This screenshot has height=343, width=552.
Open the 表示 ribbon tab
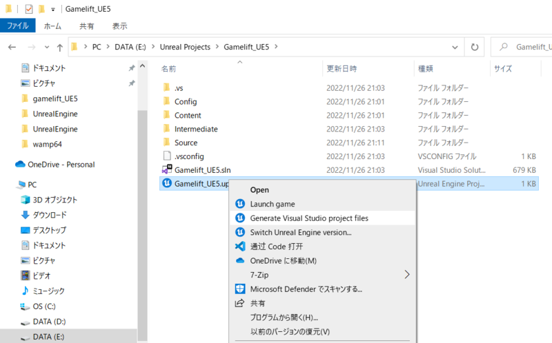(119, 26)
